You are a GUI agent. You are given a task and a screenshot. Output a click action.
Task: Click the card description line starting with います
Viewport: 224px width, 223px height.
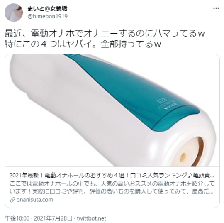tap(112, 191)
